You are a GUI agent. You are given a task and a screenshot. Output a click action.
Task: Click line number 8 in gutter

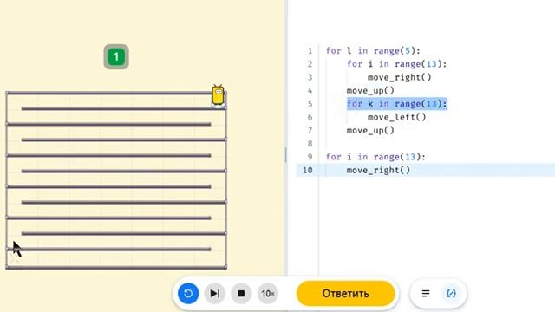310,144
